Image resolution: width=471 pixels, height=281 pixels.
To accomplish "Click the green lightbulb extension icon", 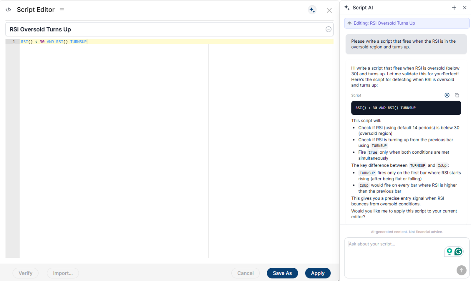I will click(x=449, y=252).
